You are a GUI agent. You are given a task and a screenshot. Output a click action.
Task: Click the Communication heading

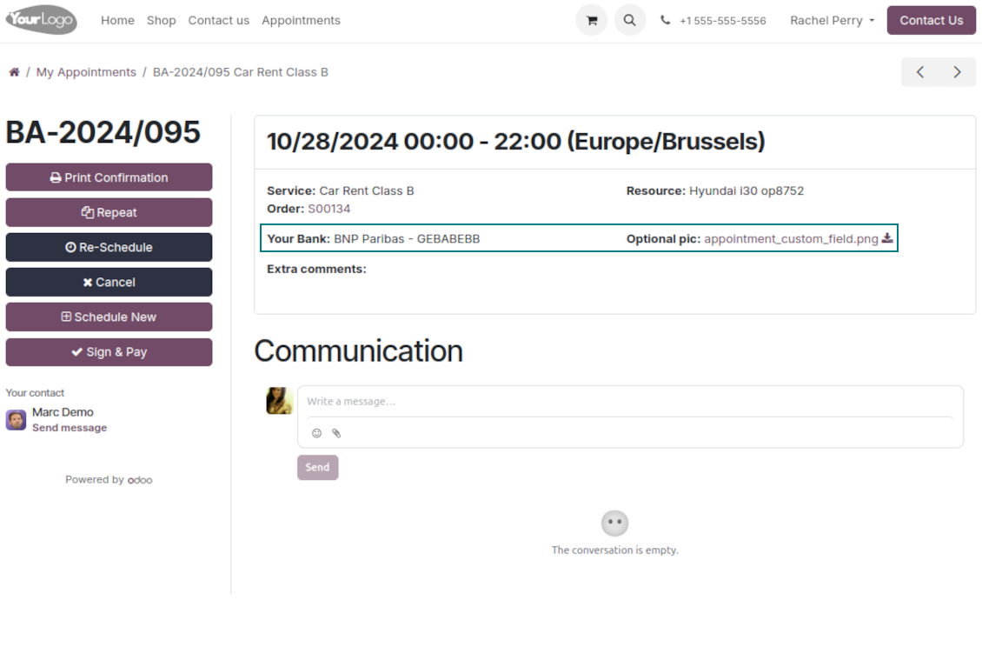coord(358,351)
